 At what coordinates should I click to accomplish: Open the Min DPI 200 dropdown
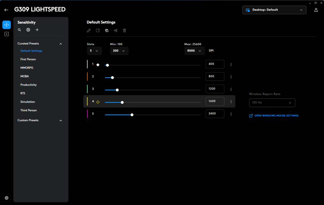(119, 51)
